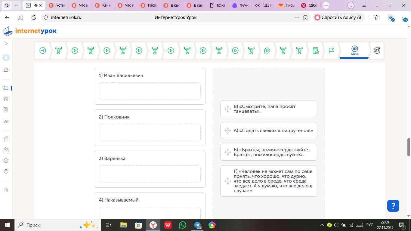Click the heading 1) Иван Васильевич
The width and height of the screenshot is (411, 231).
coord(121,75)
